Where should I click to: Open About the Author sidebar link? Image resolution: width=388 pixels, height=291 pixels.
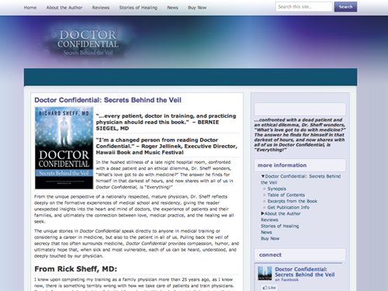[282, 213]
